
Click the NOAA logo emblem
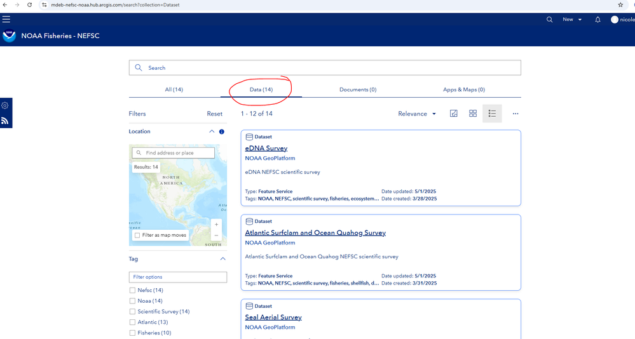[x=9, y=36]
